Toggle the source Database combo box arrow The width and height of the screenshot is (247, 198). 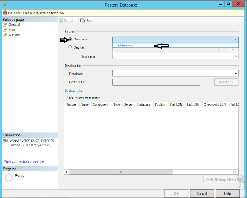[236, 40]
